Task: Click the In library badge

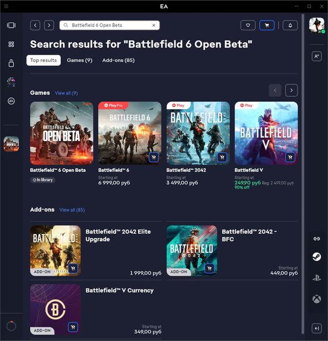Action: pos(43,180)
